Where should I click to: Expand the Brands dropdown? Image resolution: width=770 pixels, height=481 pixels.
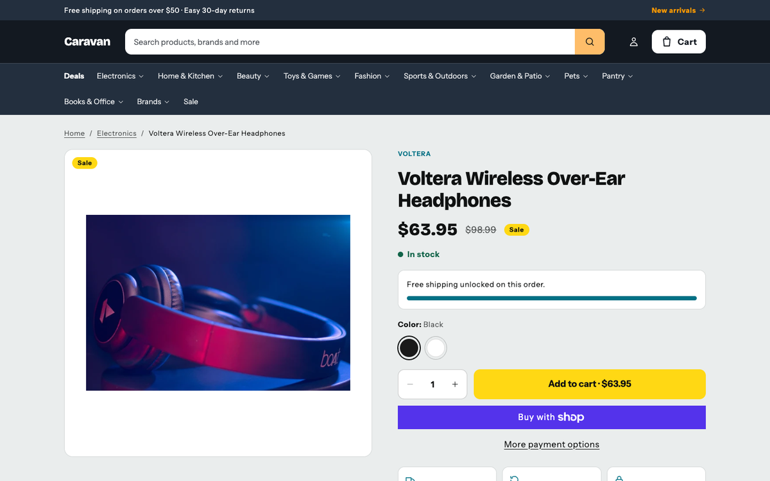153,101
